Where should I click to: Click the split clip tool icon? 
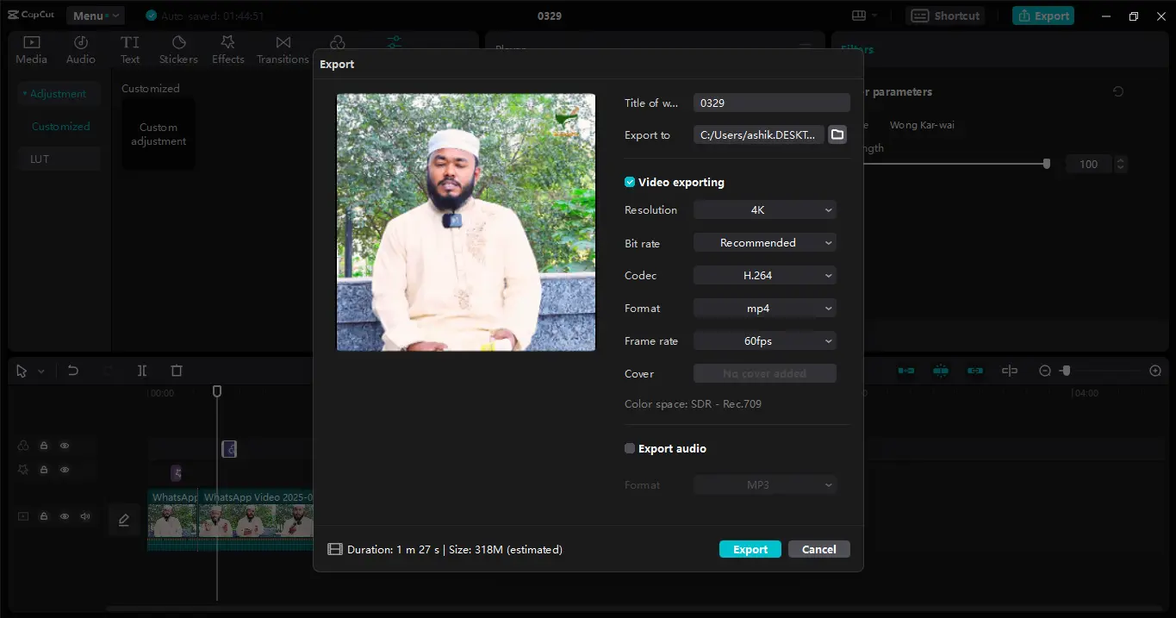click(x=142, y=371)
